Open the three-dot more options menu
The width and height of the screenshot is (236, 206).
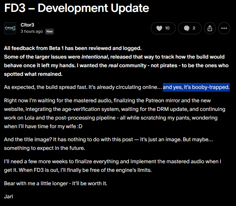[x=224, y=28]
